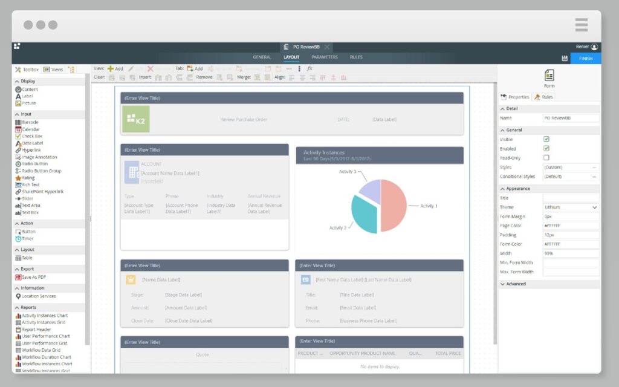This screenshot has width=619, height=387.
Task: Select Location Services pin icon
Action: click(18, 296)
